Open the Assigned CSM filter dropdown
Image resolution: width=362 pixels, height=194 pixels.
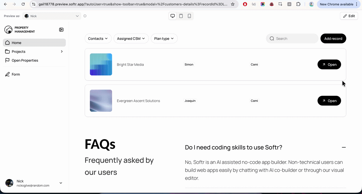tap(131, 39)
